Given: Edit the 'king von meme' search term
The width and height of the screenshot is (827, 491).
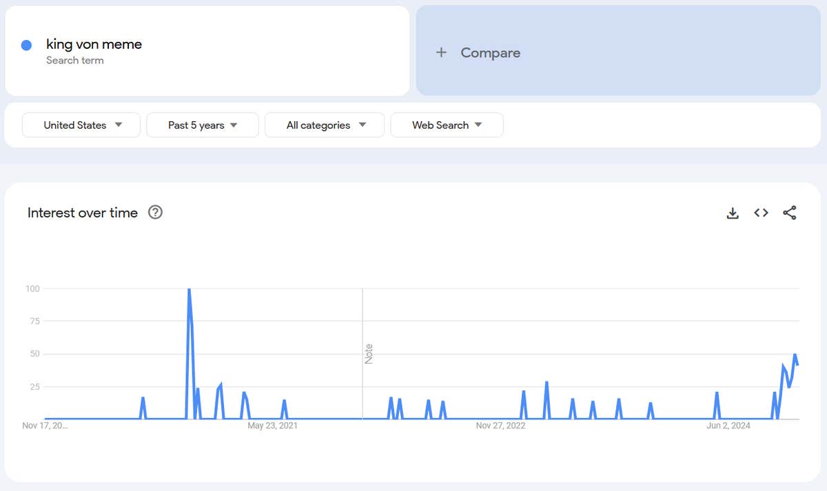Looking at the screenshot, I should coord(94,44).
